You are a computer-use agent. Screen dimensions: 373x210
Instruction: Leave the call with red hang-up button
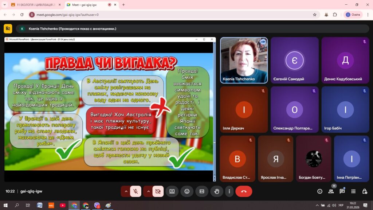(244, 191)
